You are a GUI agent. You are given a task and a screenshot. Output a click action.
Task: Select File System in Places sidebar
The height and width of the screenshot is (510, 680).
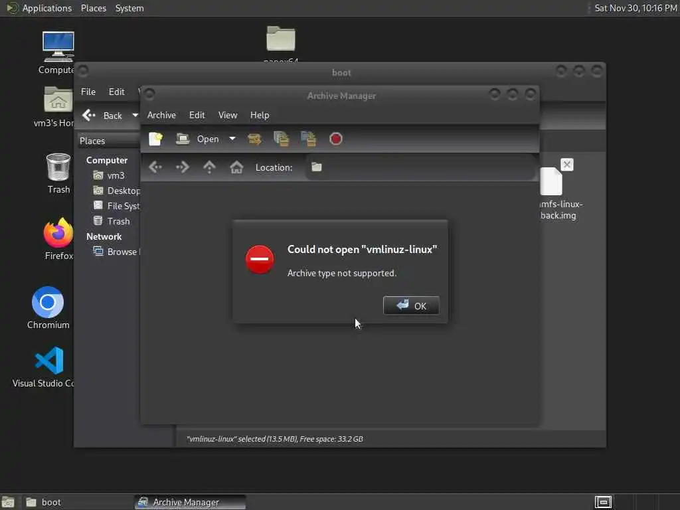pyautogui.click(x=116, y=206)
